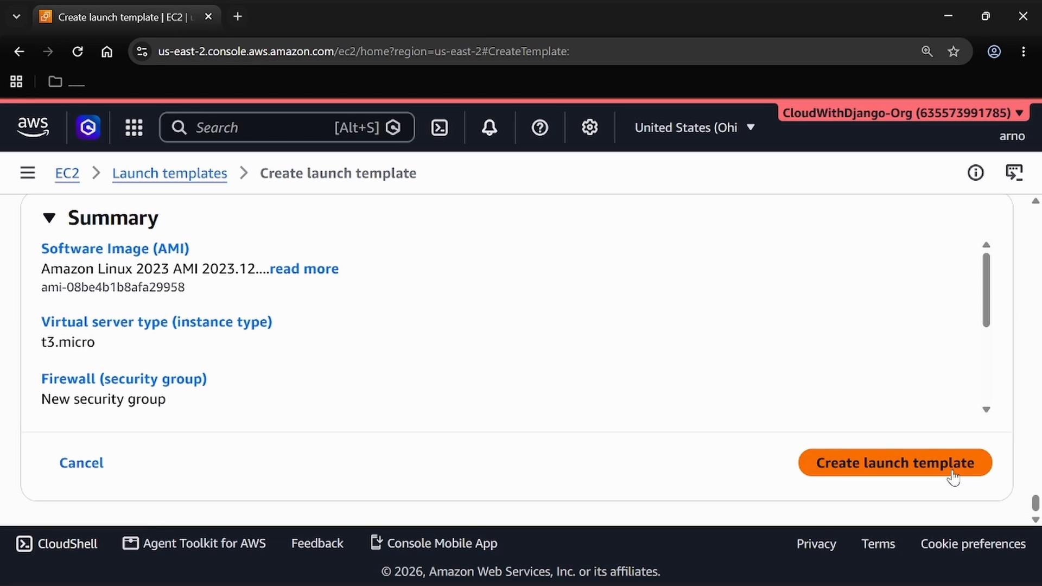
Task: Open the browser zoom magnifier icon
Action: pyautogui.click(x=927, y=52)
